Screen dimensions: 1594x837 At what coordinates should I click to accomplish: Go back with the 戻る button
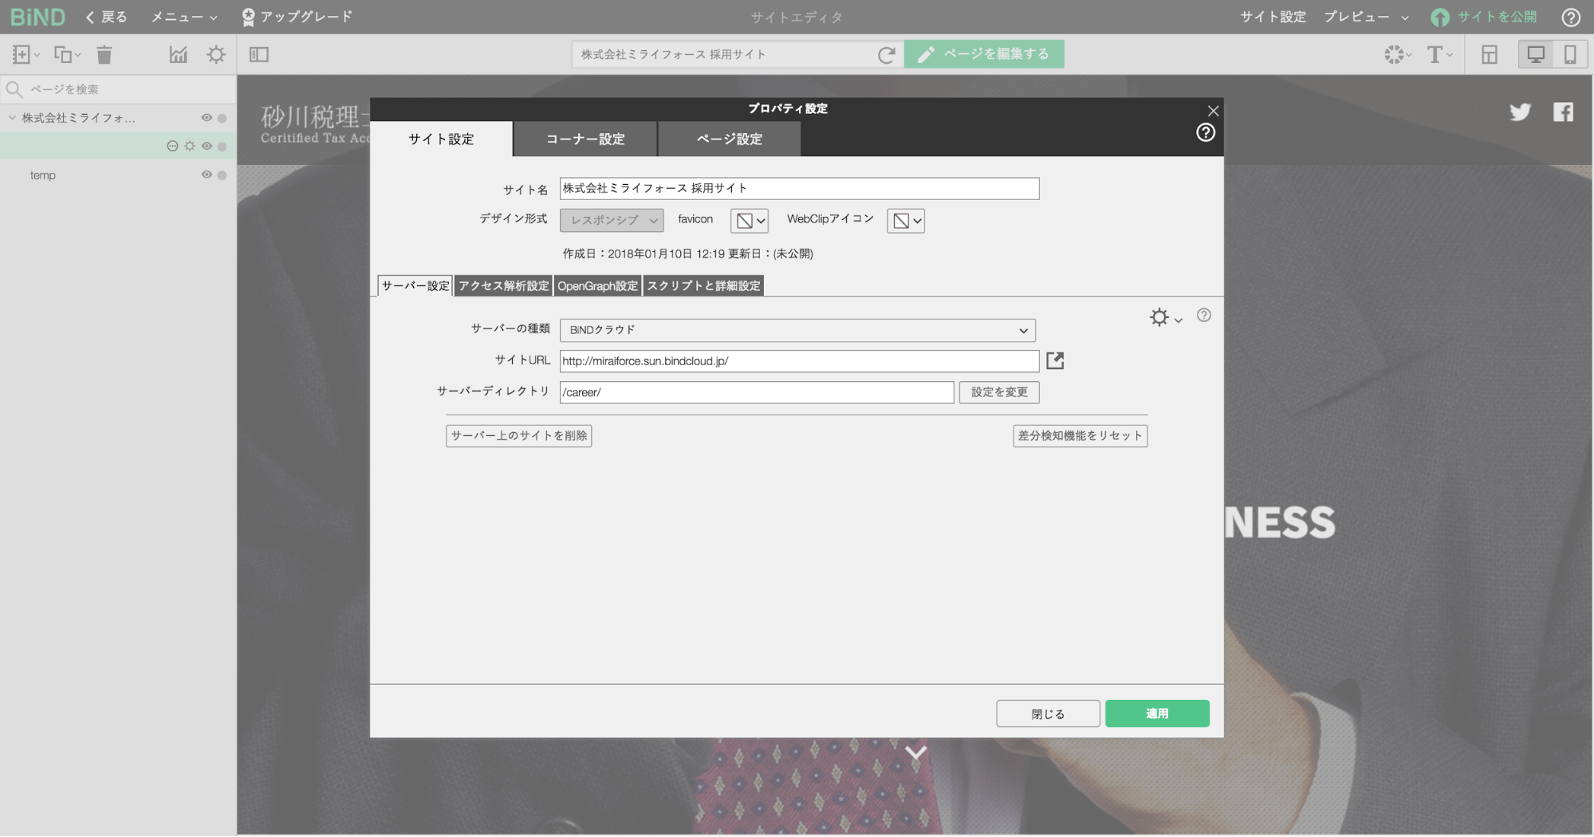click(x=106, y=17)
